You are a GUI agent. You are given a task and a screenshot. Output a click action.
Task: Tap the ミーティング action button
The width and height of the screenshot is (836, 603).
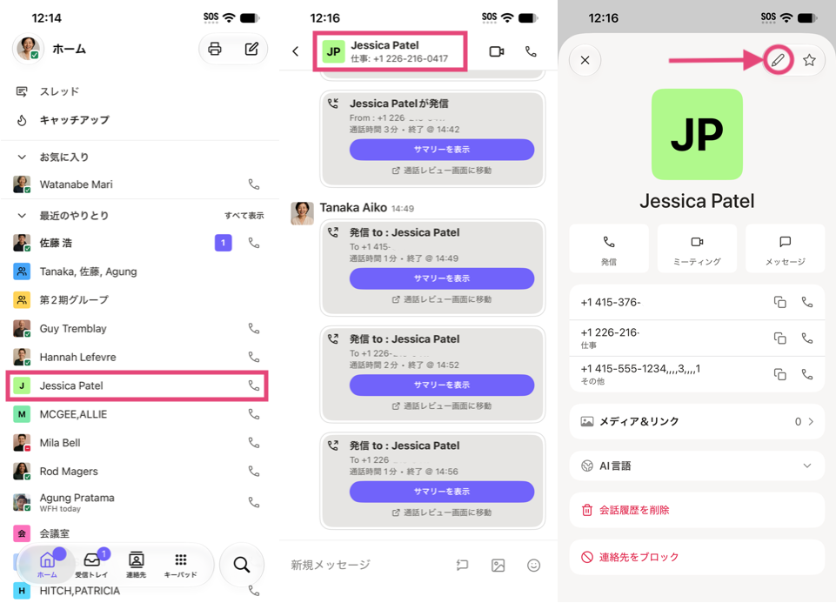[697, 249]
